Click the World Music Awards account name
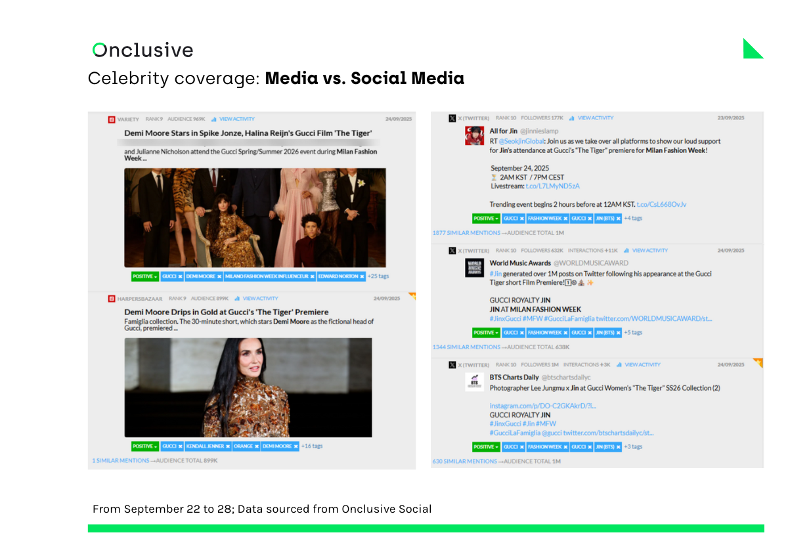The width and height of the screenshot is (788, 558). pyautogui.click(x=521, y=263)
